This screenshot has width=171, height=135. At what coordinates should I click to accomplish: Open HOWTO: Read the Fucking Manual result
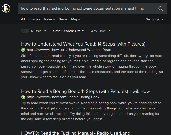76,133
